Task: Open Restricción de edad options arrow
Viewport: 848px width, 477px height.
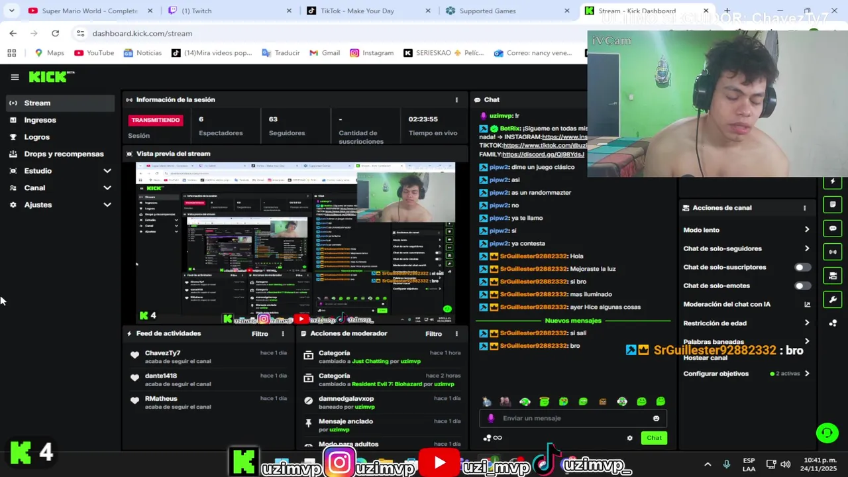Action: (x=806, y=323)
